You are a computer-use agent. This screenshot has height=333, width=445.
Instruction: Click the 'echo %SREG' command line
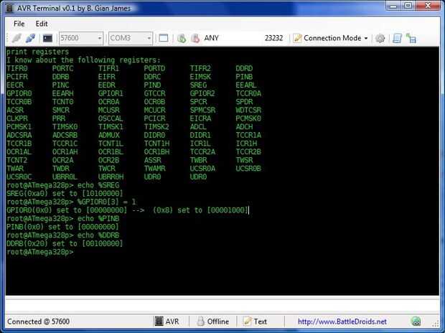pos(63,185)
